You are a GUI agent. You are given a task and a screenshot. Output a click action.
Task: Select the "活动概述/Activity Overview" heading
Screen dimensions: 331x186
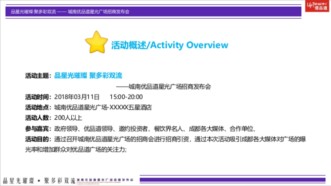[170, 45]
